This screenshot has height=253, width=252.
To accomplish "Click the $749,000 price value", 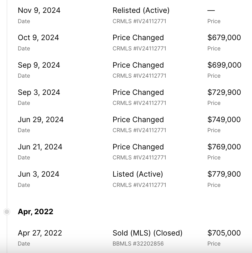I will [224, 120].
